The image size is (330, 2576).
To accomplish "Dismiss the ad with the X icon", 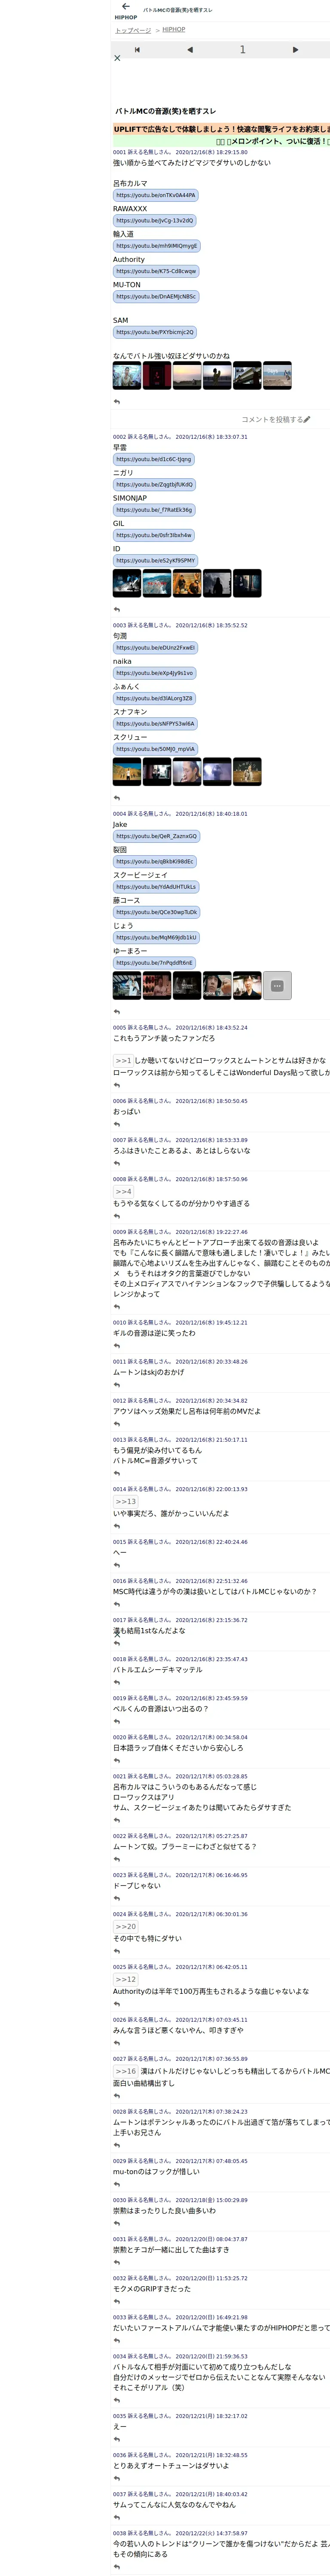I will click(117, 58).
